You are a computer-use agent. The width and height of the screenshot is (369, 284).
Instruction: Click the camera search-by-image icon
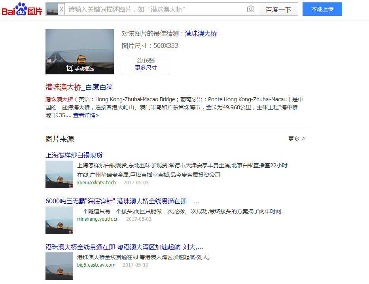pos(251,9)
